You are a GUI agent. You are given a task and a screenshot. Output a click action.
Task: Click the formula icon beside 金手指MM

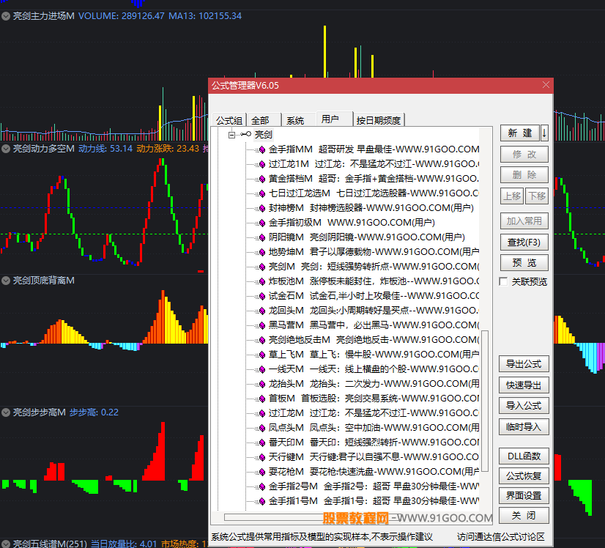pyautogui.click(x=261, y=149)
